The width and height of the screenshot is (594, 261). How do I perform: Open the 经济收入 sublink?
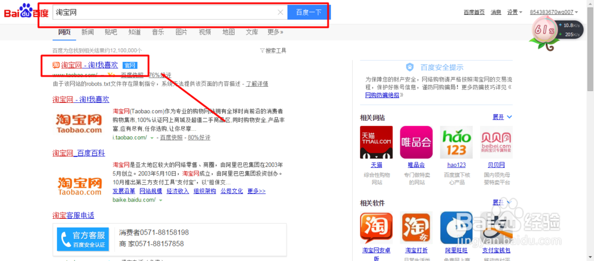(x=178, y=191)
